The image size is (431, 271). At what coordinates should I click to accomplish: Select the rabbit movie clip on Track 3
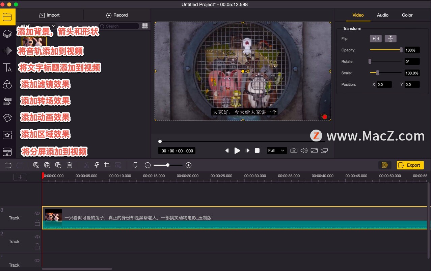coord(235,218)
